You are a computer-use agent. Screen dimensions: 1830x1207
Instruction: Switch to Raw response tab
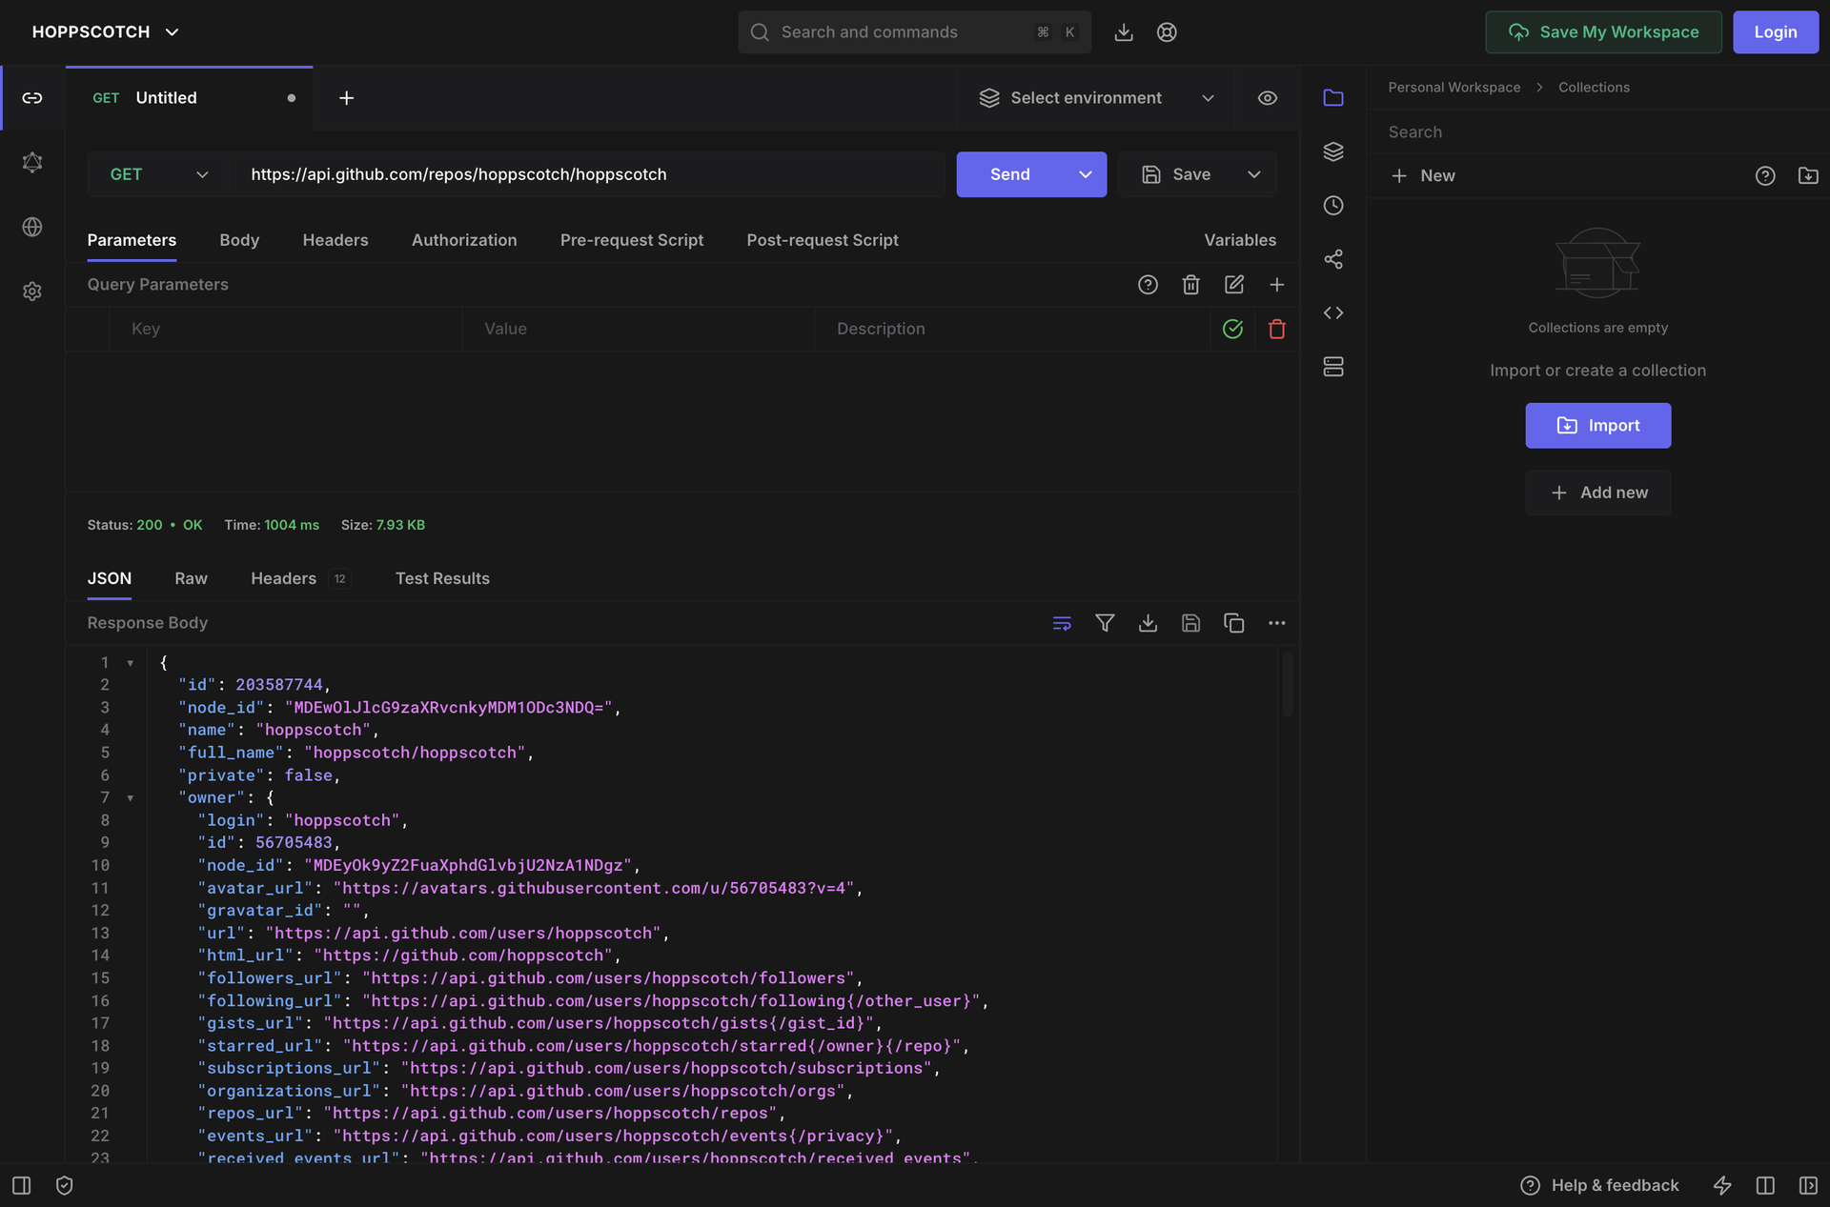191,578
